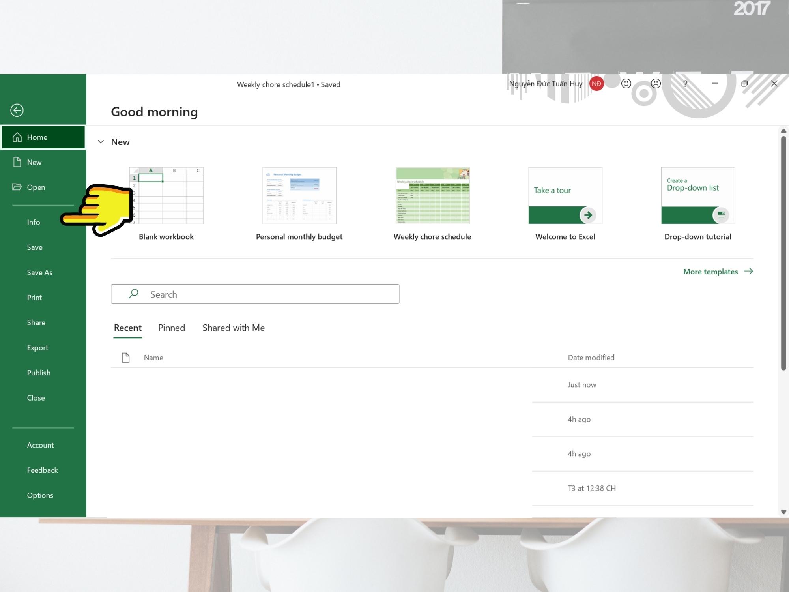Click the magnifier icon in the search box

[x=133, y=294]
